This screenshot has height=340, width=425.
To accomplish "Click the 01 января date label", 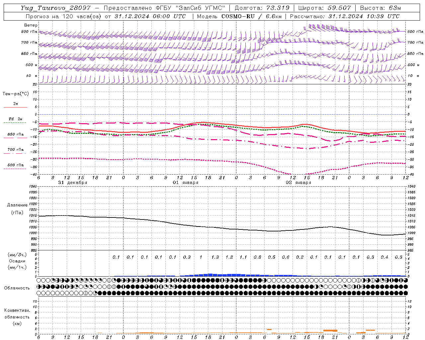I will pyautogui.click(x=186, y=183).
